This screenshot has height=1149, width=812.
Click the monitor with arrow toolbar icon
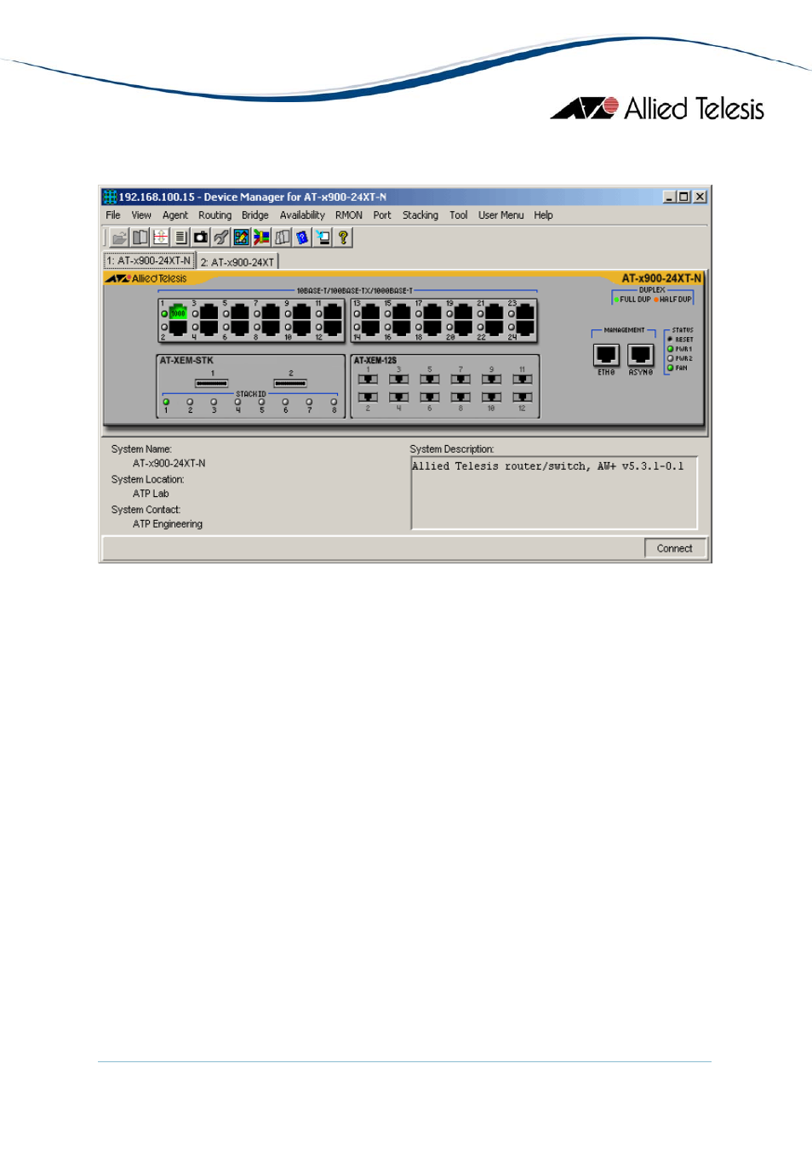[x=323, y=238]
